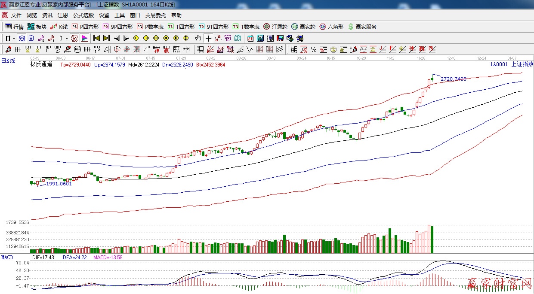Open the 公式选股 menu
The width and height of the screenshot is (534, 294).
click(x=83, y=15)
